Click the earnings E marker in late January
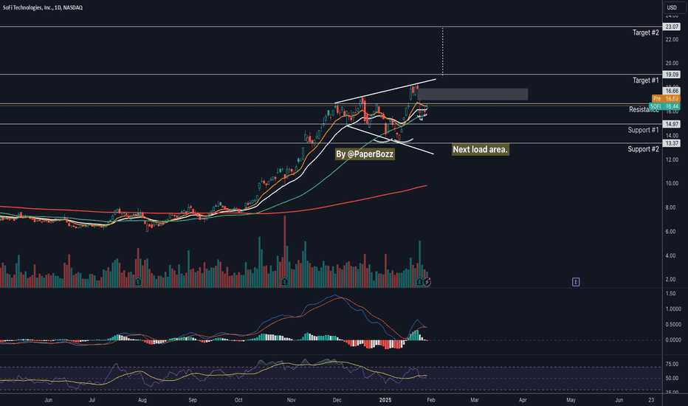The width and height of the screenshot is (688, 406). [x=420, y=282]
